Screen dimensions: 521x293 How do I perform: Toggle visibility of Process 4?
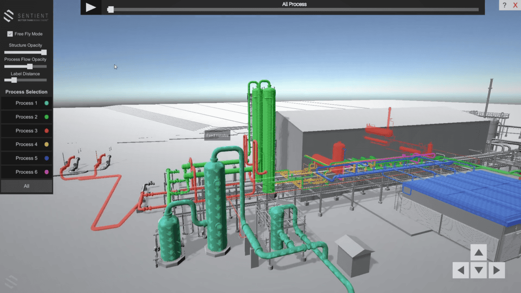pyautogui.click(x=26, y=144)
